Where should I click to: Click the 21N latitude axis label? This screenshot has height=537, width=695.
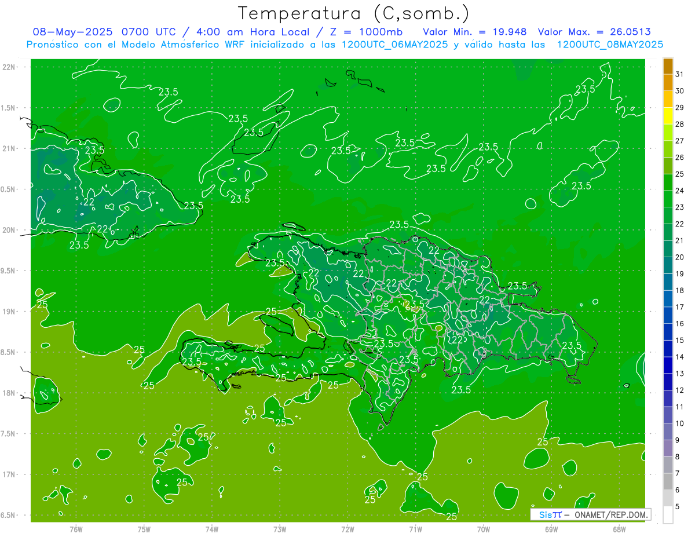pos(10,148)
